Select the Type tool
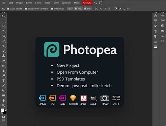Viewport: 166px width, 126px height. tap(4, 81)
